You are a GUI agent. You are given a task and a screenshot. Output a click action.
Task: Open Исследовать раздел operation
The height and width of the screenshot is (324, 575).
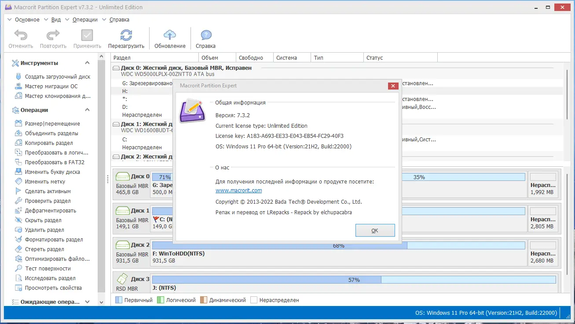(45, 278)
